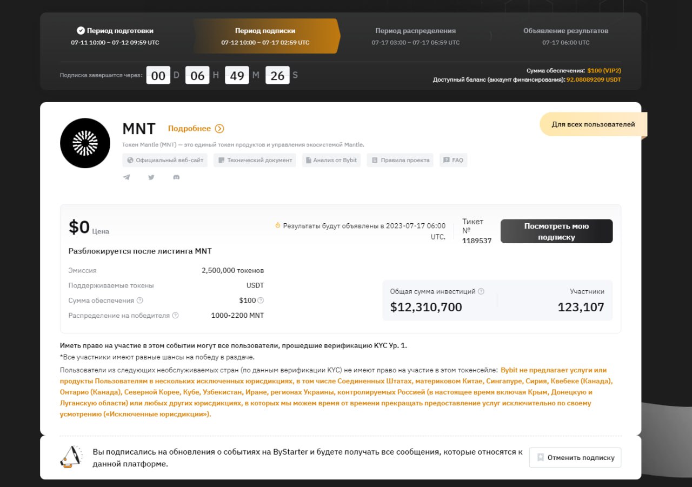
Task: Select Период подготовки stage
Action: point(115,36)
